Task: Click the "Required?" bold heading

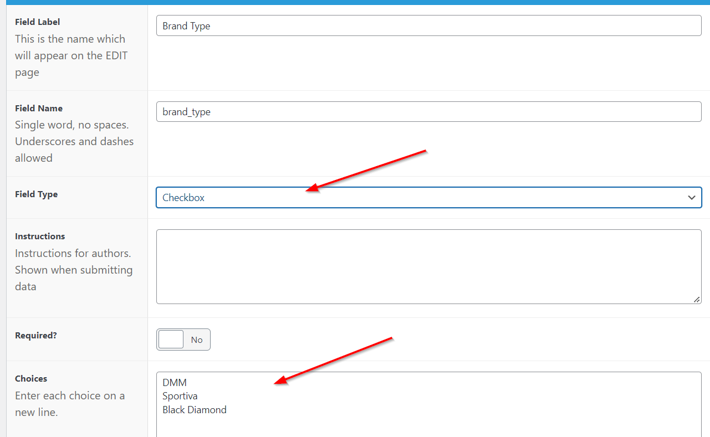Action: 36,336
